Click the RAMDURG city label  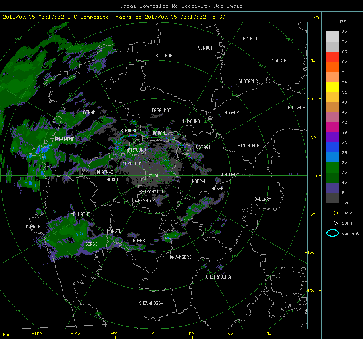point(129,131)
